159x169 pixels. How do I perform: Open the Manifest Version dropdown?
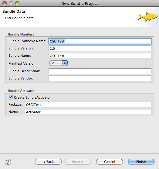pyautogui.click(x=59, y=63)
